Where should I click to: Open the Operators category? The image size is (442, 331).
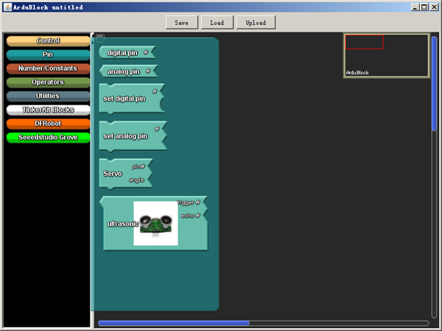(x=48, y=82)
